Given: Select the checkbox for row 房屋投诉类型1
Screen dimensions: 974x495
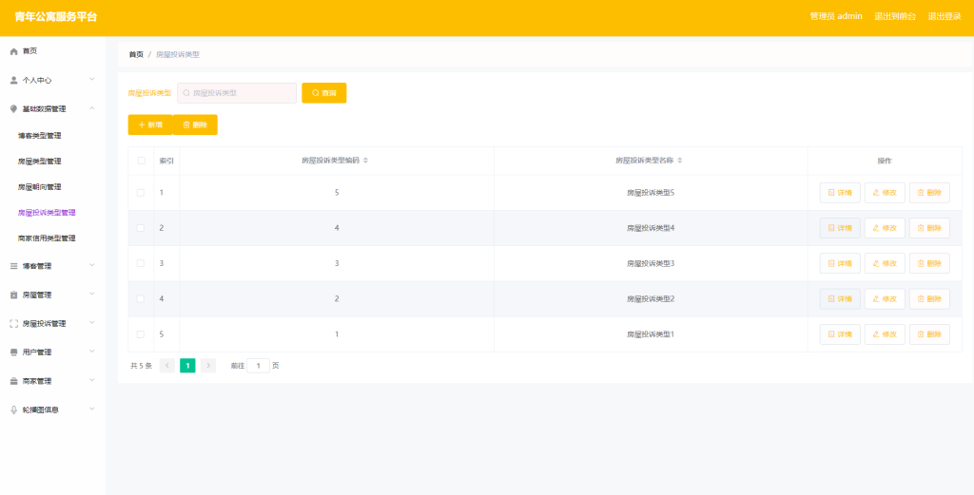Looking at the screenshot, I should pyautogui.click(x=141, y=333).
